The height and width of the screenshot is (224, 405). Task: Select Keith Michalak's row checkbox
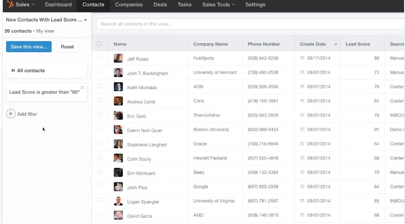click(x=99, y=86)
